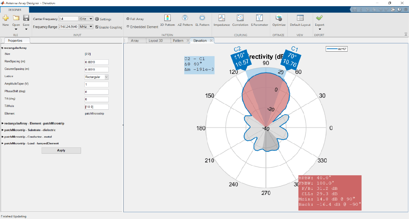Collapse the rectangularArray section
The image size is (409, 219).
pyautogui.click(x=2, y=48)
